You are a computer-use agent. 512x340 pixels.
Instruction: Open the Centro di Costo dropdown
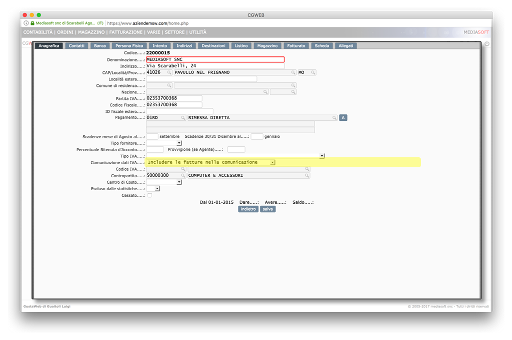coord(179,182)
